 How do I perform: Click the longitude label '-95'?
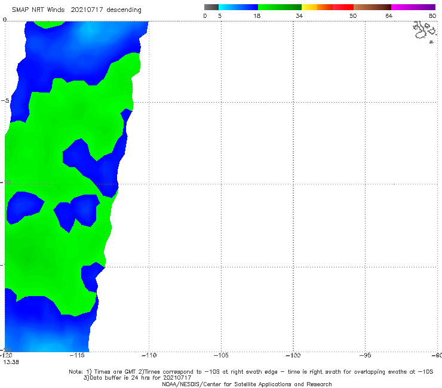click(x=366, y=355)
